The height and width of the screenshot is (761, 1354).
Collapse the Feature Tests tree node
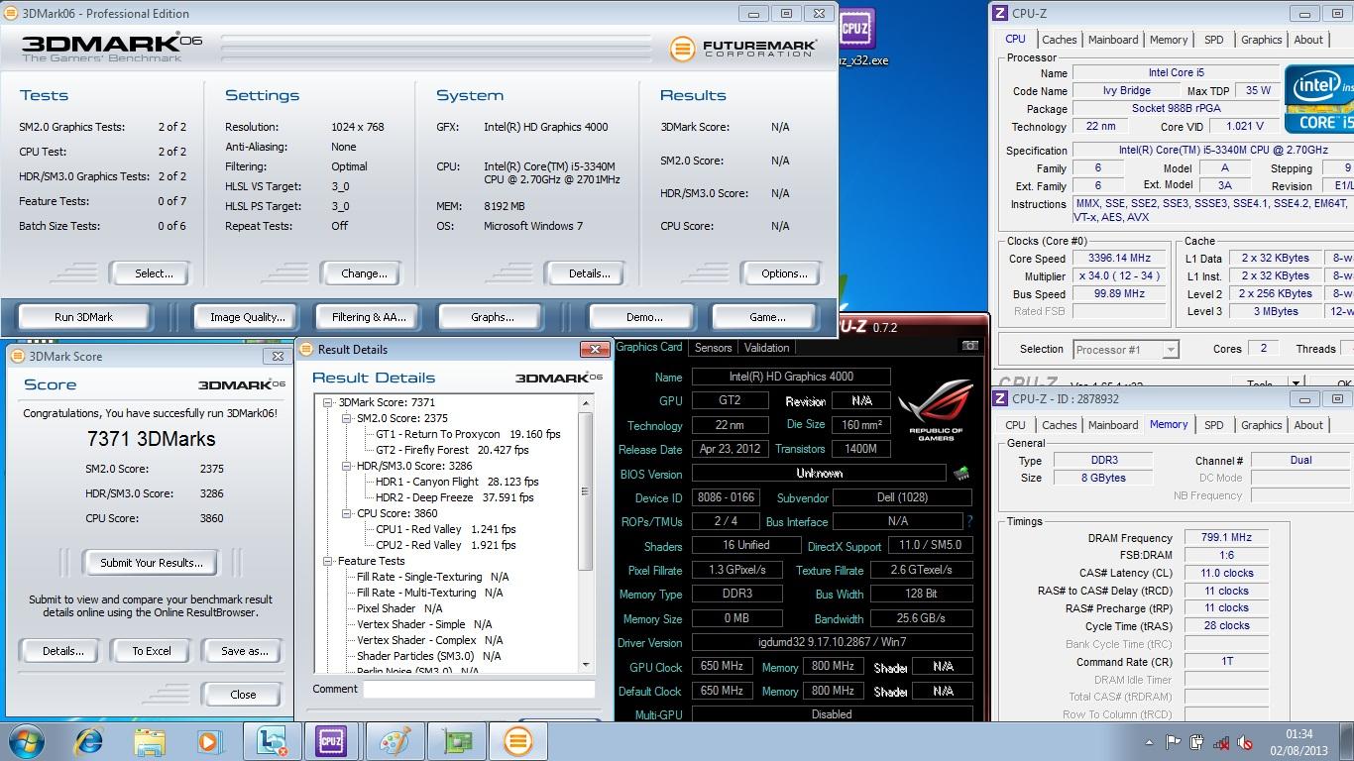pos(328,561)
